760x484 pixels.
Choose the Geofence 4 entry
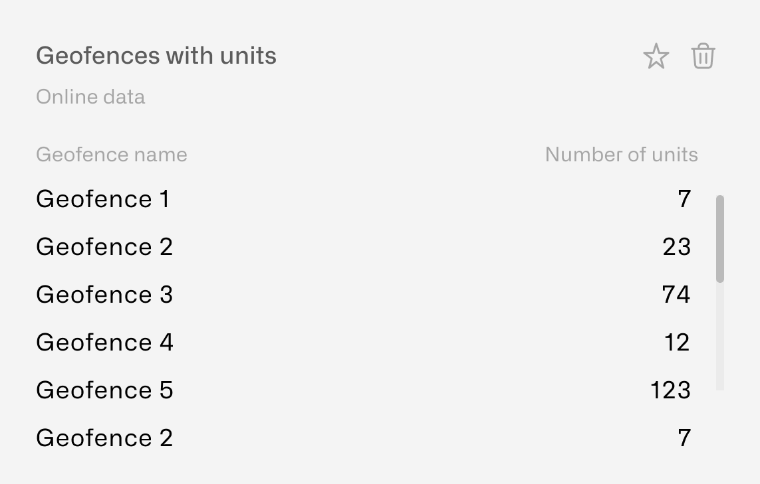104,343
